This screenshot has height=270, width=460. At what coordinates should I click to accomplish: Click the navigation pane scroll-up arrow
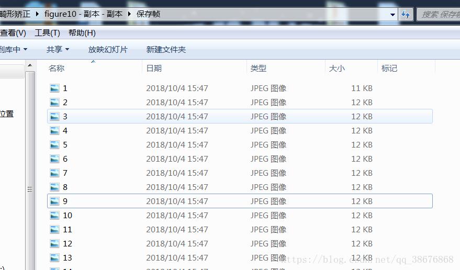tap(30, 65)
